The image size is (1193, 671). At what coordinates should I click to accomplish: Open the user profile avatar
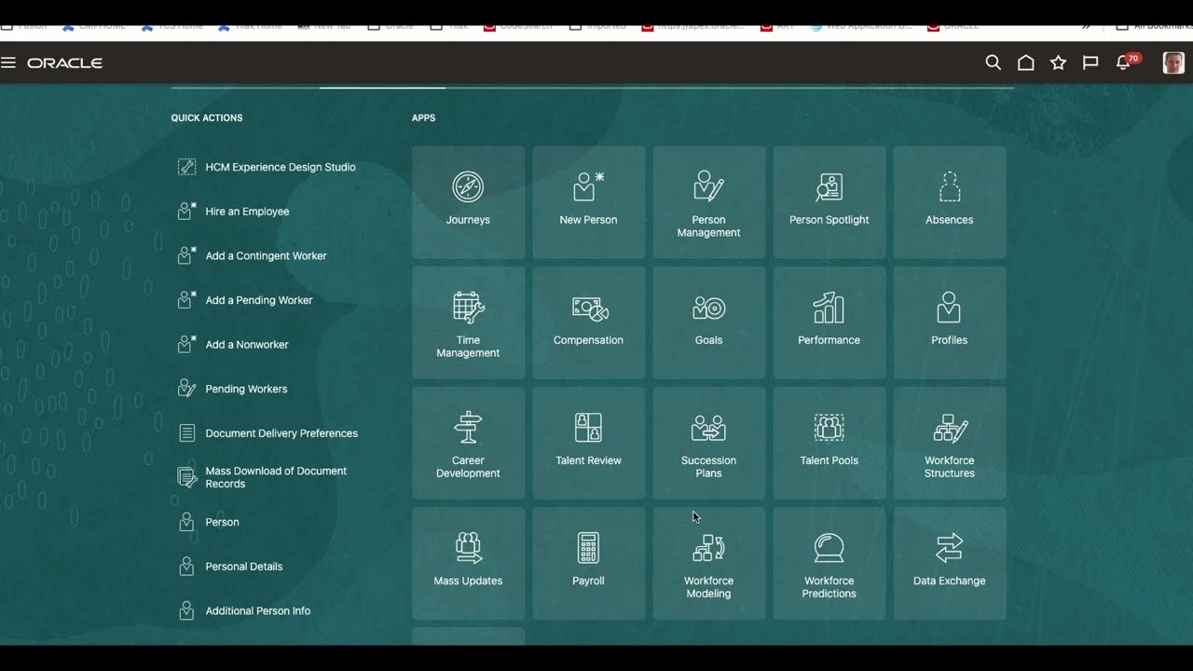(x=1173, y=62)
